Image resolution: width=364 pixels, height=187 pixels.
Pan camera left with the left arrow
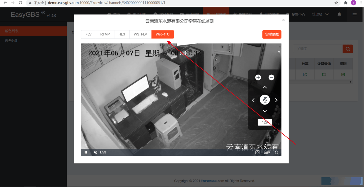tap(253, 100)
